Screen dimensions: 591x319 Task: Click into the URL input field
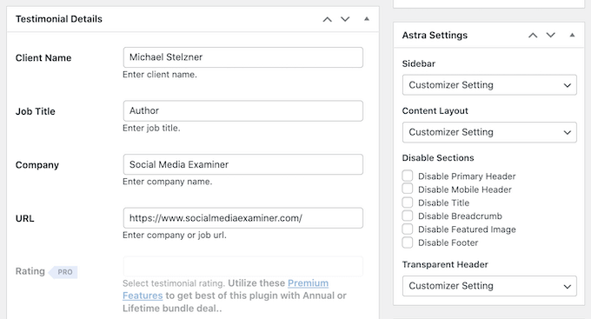243,218
